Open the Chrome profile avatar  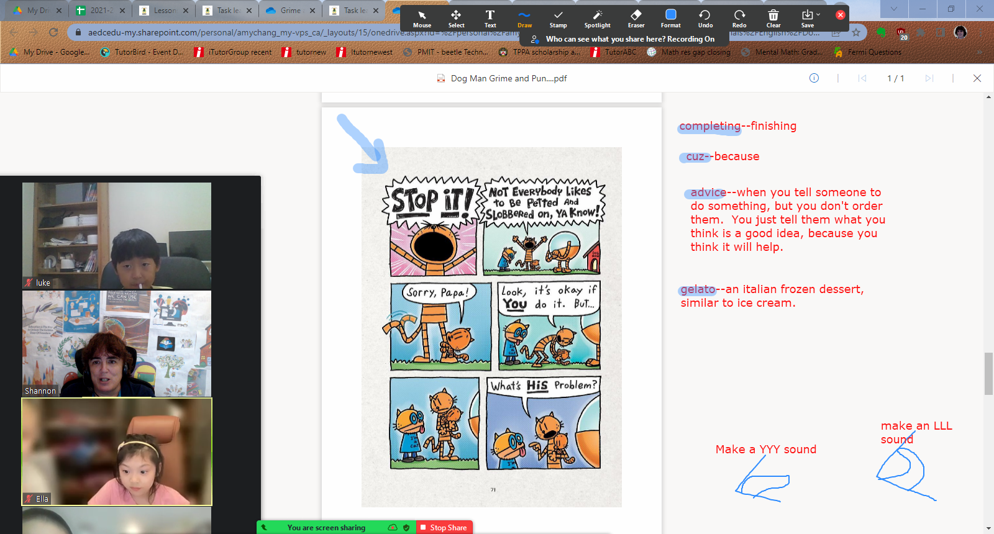click(x=960, y=32)
